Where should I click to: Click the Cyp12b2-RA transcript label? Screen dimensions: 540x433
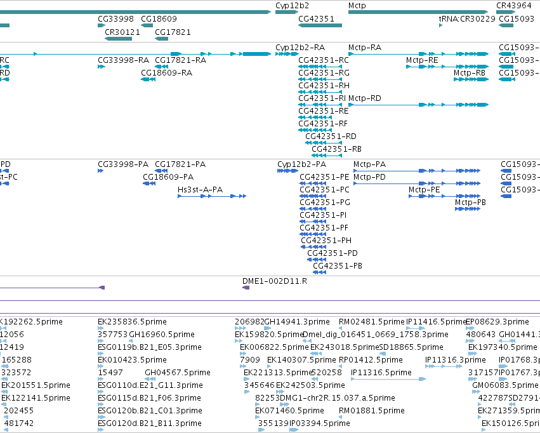pyautogui.click(x=300, y=48)
